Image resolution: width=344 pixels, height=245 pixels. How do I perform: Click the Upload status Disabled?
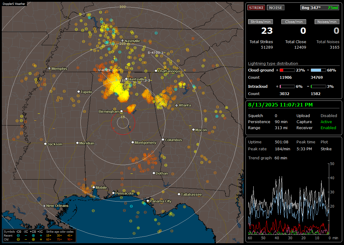pos(329,116)
